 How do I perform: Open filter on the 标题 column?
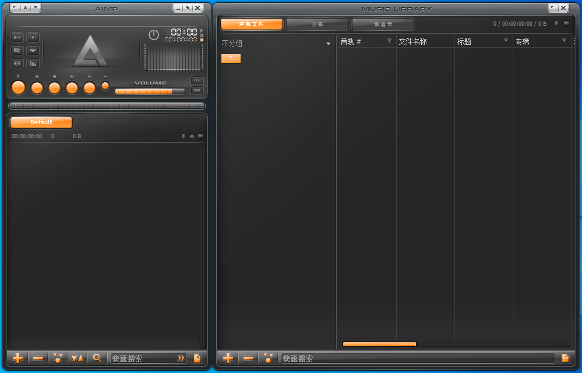(x=506, y=41)
